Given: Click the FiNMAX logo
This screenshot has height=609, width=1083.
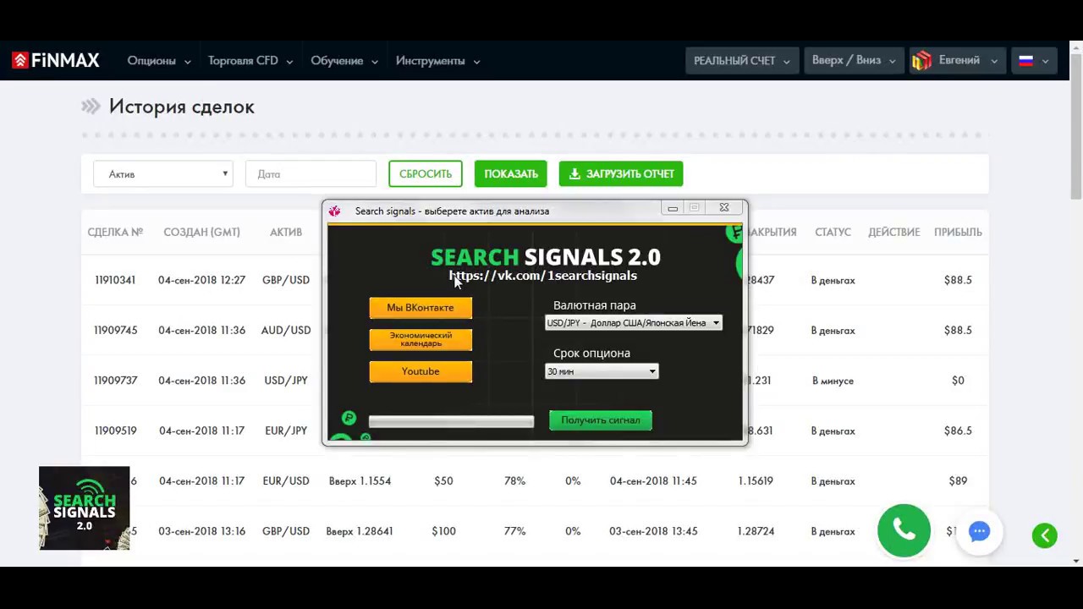Looking at the screenshot, I should click(x=56, y=61).
